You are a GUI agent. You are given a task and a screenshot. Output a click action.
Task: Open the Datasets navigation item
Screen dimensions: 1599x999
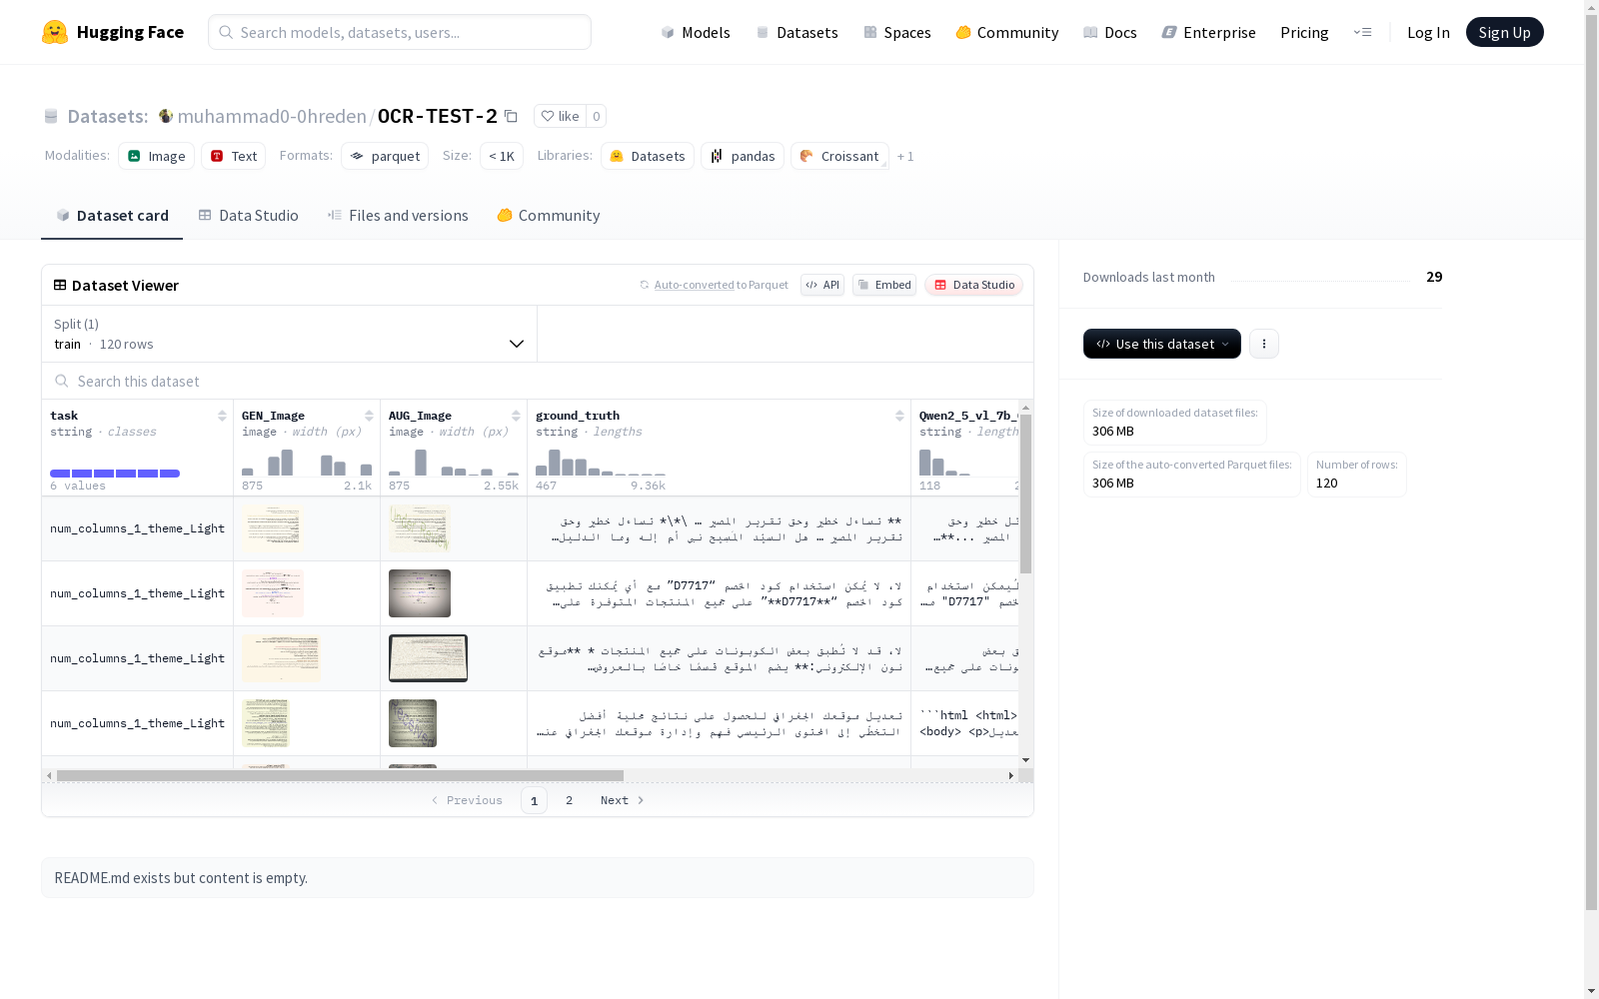point(797,32)
